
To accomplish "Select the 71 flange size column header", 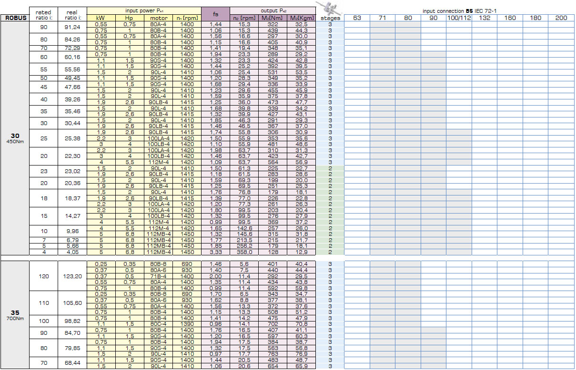I will tap(382, 18).
